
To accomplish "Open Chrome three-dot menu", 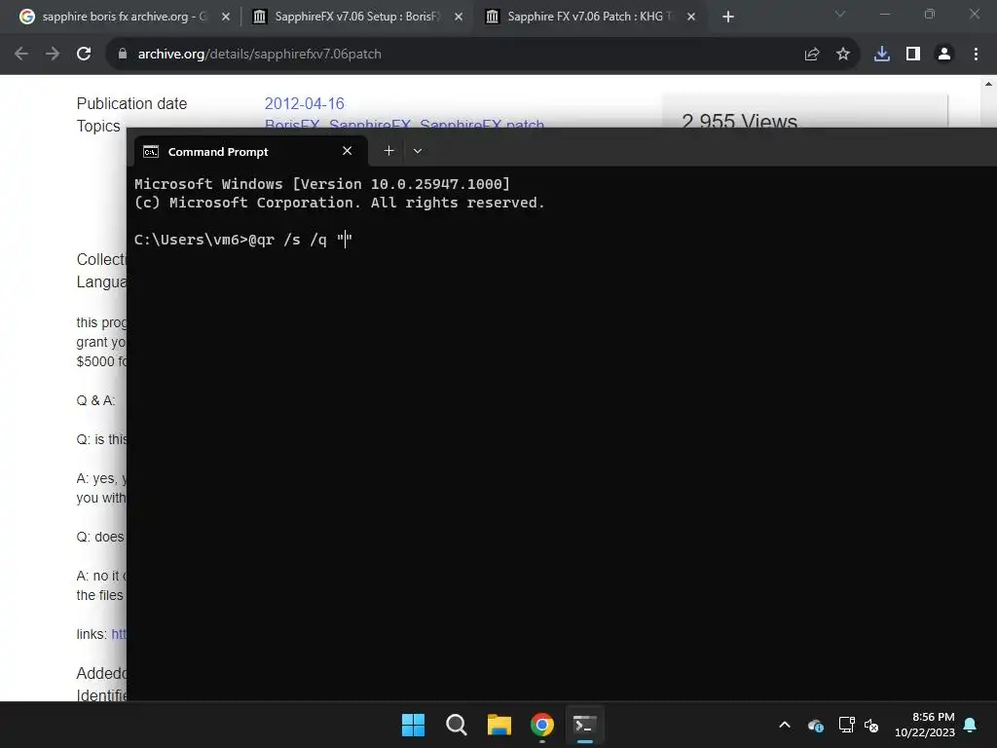I will [976, 55].
